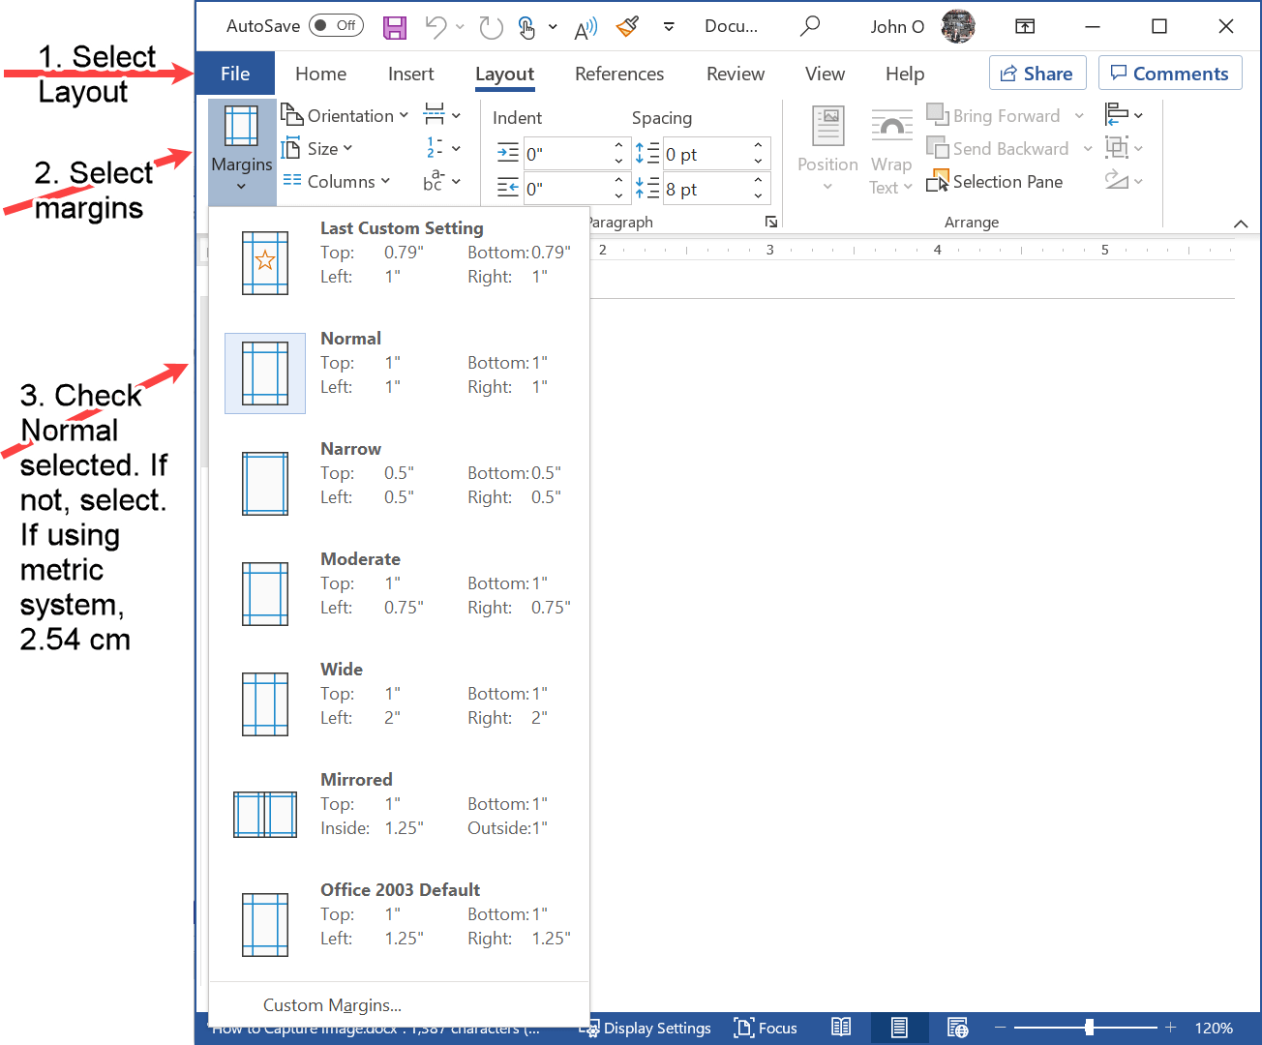Switch to the References tab
The height and width of the screenshot is (1045, 1262).
tap(619, 74)
